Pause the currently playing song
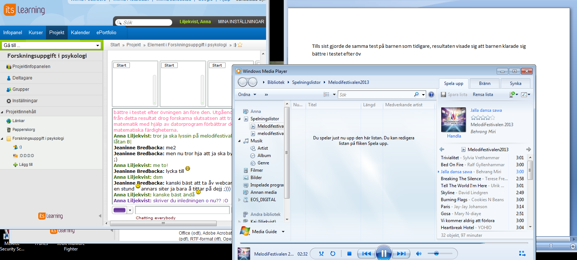 [383, 253]
